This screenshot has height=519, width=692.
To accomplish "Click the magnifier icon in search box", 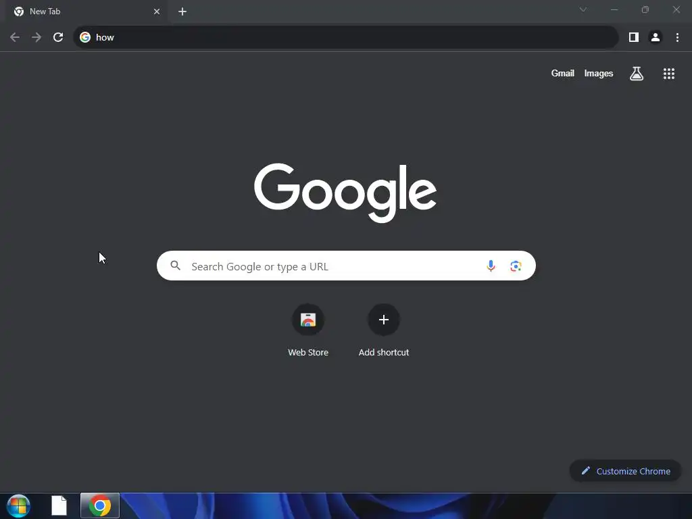I will (176, 266).
